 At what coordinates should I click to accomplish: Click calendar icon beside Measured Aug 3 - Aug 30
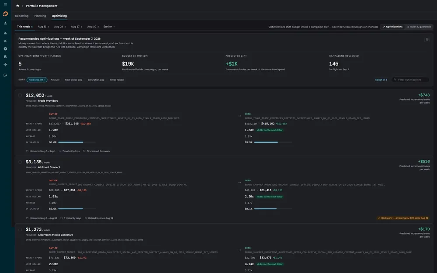click(27, 218)
